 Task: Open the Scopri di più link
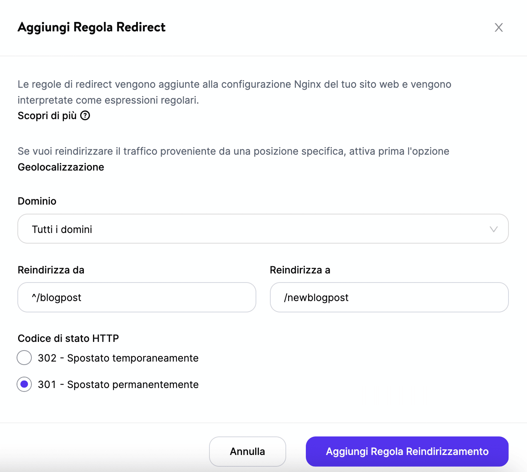47,116
